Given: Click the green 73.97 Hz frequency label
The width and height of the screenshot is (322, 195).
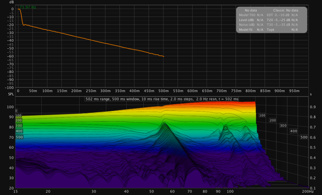Looking at the screenshot, I should [28, 7].
